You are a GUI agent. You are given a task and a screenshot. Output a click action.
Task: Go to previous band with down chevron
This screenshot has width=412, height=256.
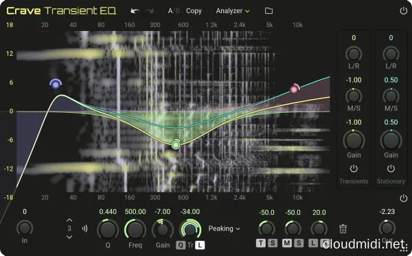coord(69,237)
